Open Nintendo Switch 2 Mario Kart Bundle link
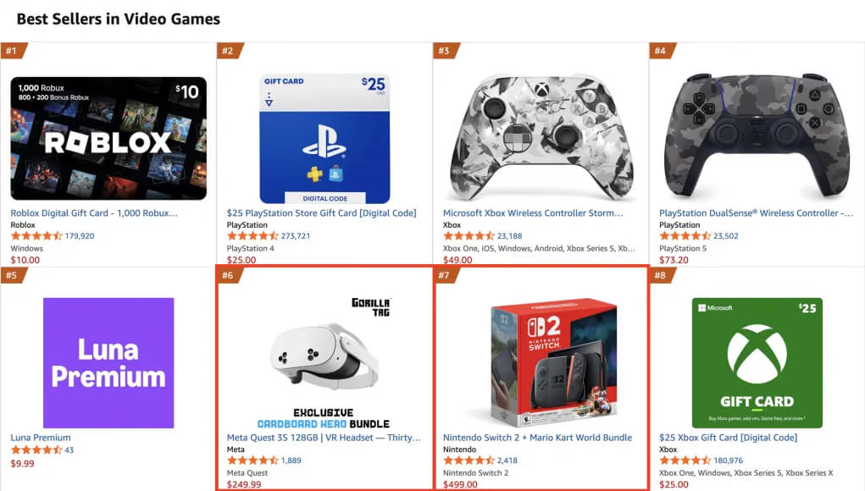Viewport: 865px width, 491px height. point(537,438)
